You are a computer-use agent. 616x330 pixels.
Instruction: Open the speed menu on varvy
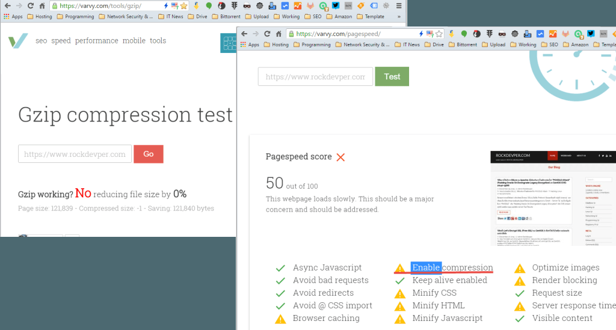point(61,40)
